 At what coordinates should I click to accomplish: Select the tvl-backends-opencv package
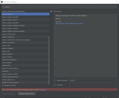25,85
